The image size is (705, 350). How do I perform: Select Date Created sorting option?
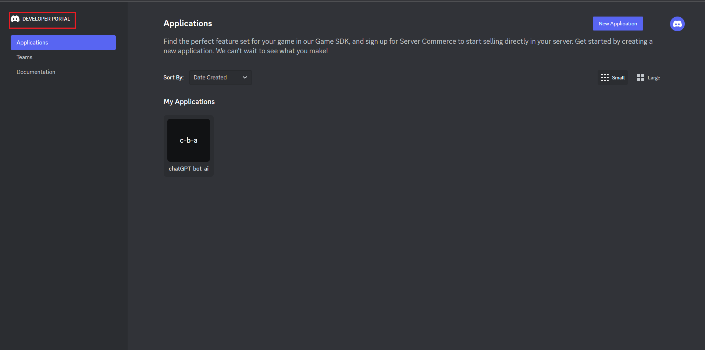pos(210,77)
